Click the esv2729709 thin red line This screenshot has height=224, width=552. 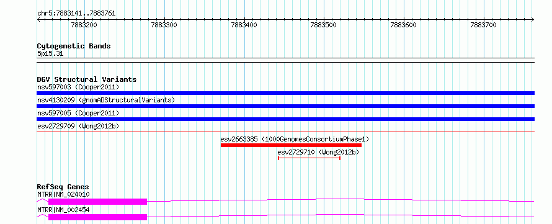[285, 132]
